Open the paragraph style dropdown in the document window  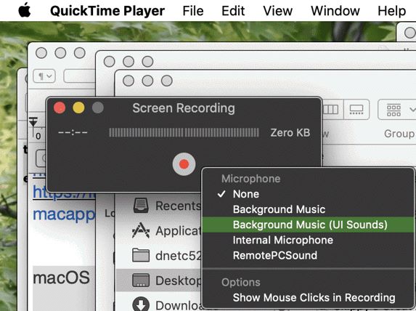tap(44, 76)
